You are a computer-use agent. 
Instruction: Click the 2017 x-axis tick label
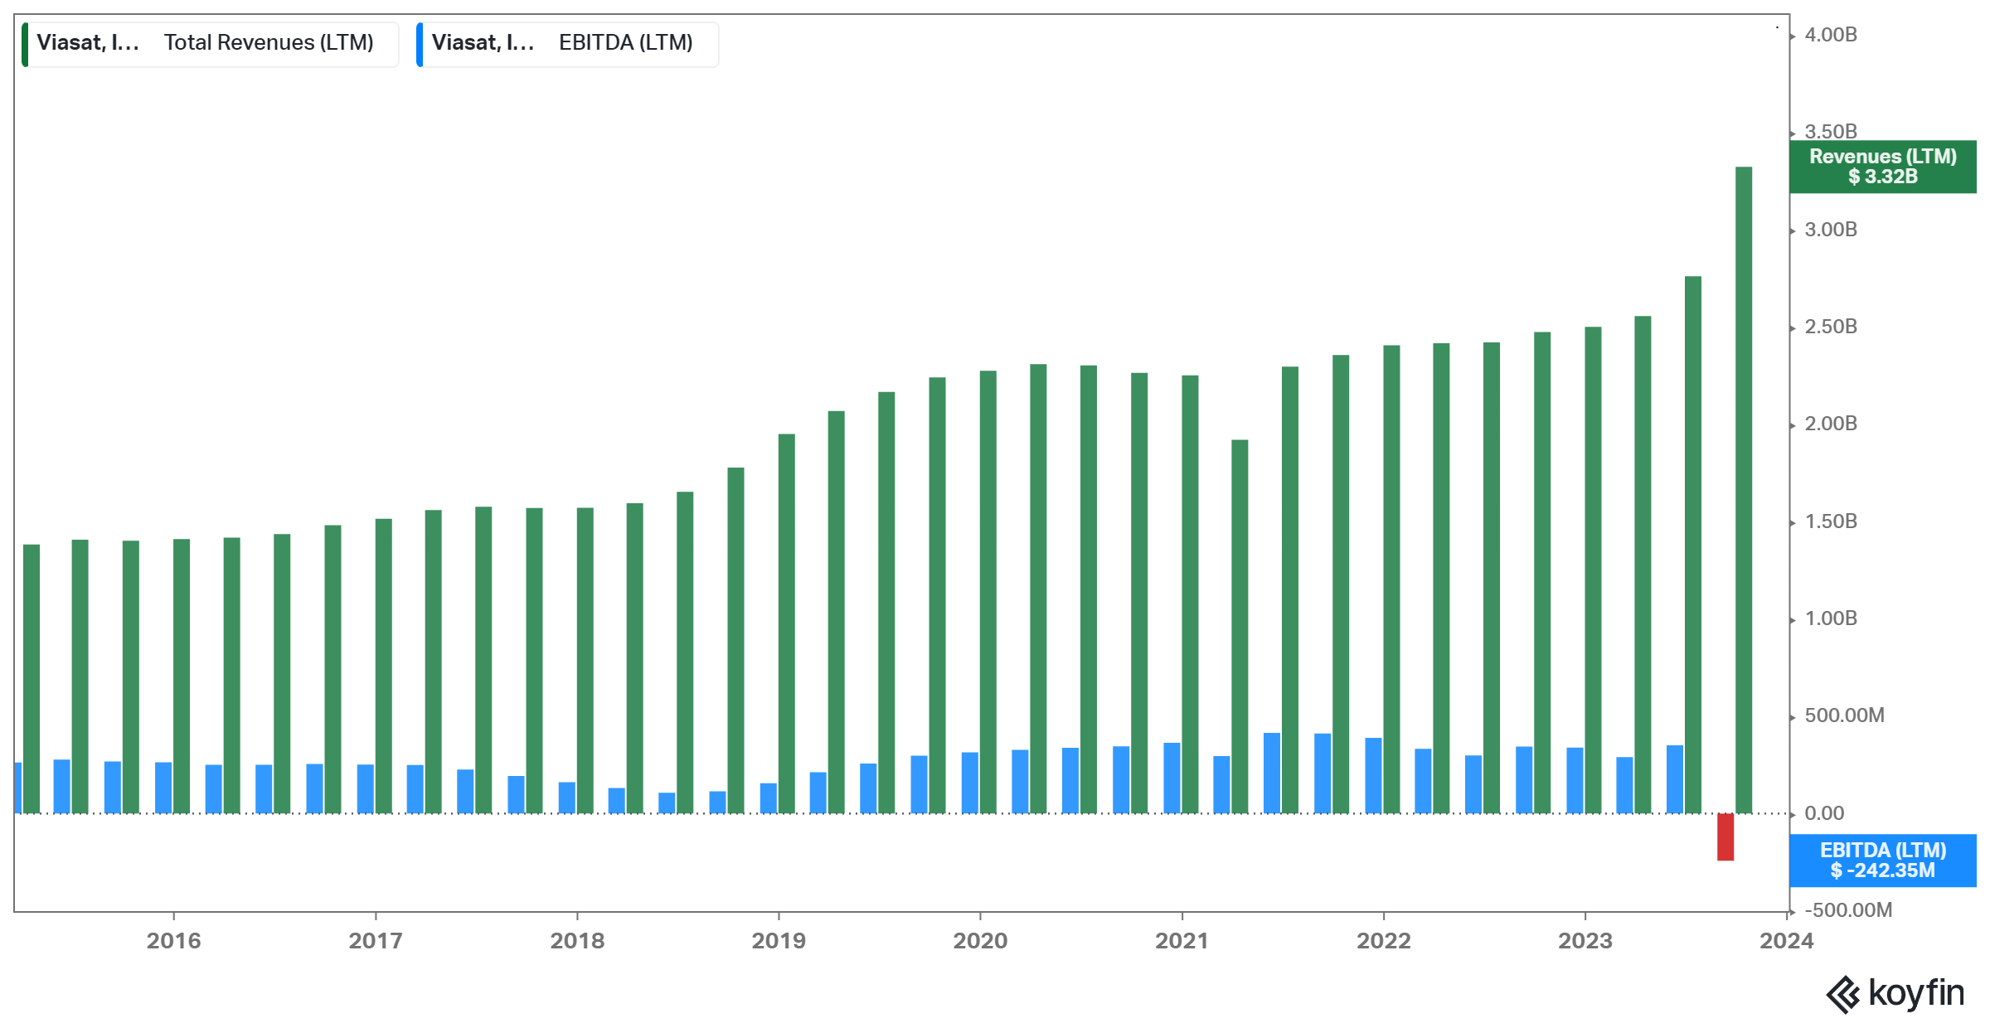[x=375, y=941]
